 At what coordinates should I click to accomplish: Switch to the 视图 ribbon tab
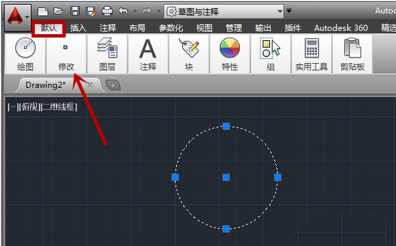(204, 27)
